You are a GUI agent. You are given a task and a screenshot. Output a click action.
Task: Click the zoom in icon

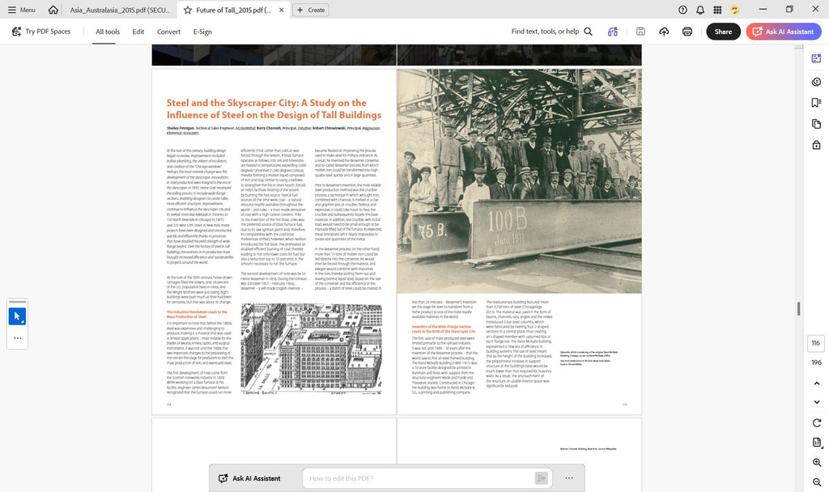[816, 462]
